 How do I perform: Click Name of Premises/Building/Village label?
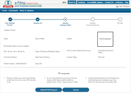click(x=47, y=51)
